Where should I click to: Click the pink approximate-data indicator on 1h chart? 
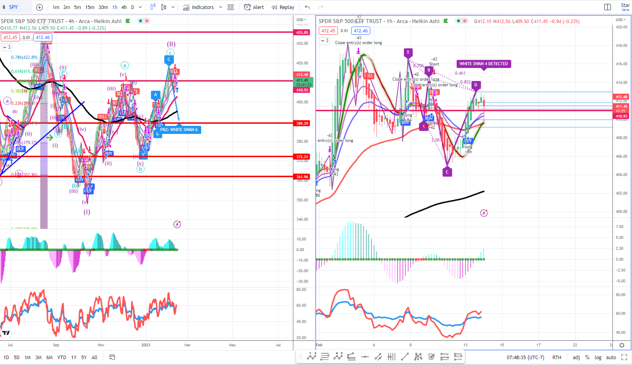tap(465, 21)
